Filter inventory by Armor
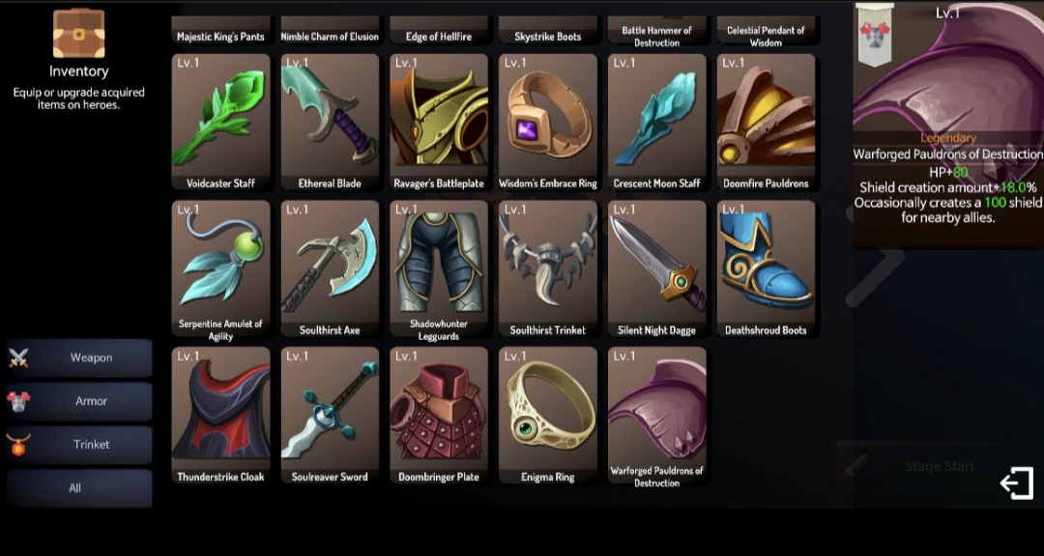The image size is (1044, 556). pyautogui.click(x=79, y=401)
